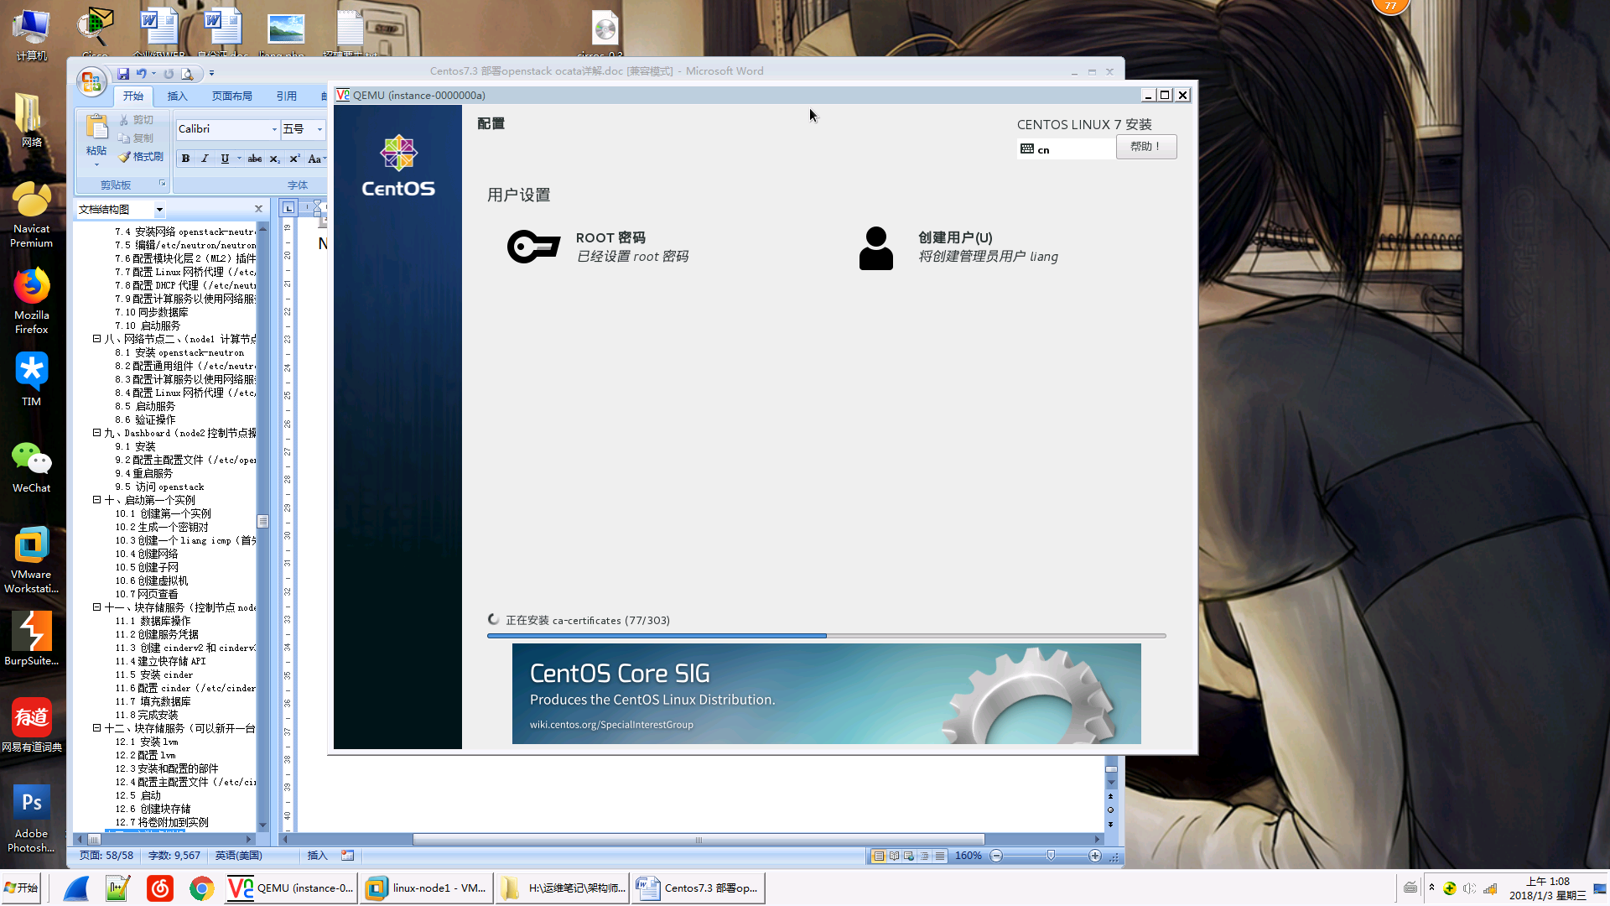Image resolution: width=1610 pixels, height=906 pixels.
Task: Click the ruler tab selector box
Action: [288, 208]
